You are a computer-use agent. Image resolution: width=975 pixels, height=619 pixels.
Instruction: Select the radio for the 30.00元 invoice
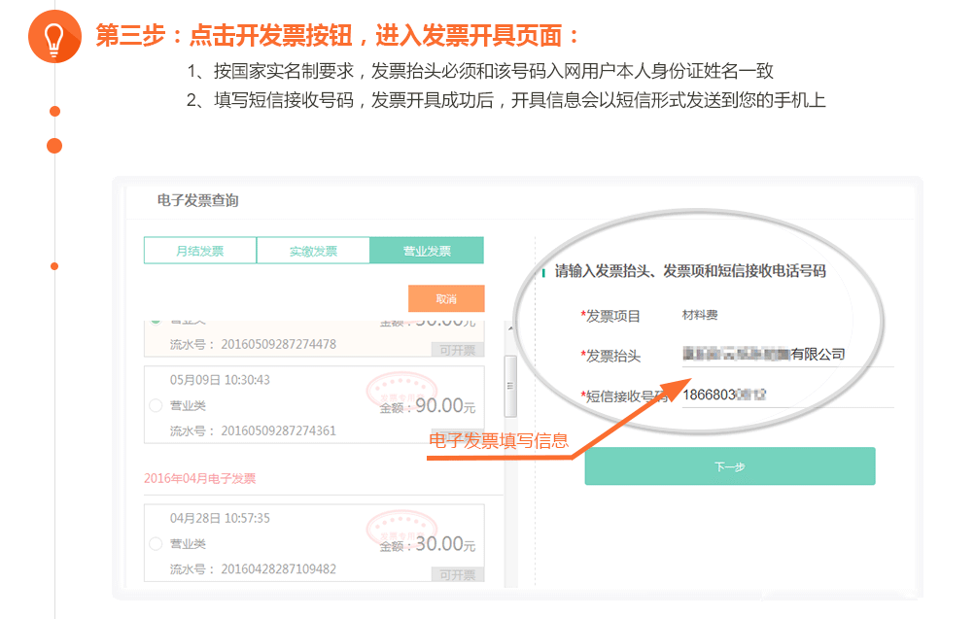point(157,544)
